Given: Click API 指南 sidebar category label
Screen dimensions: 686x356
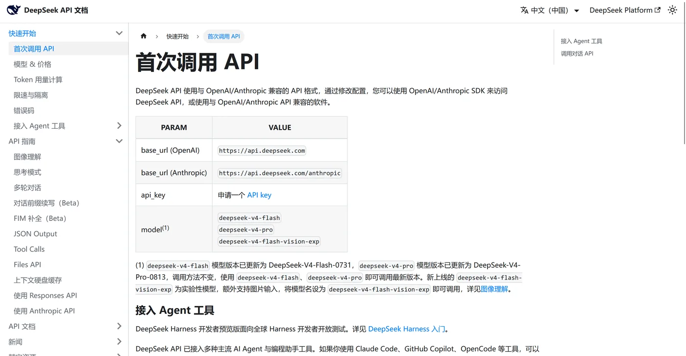Looking at the screenshot, I should [22, 141].
